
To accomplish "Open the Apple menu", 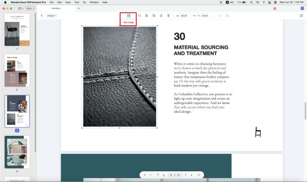I will (x=5, y=2).
